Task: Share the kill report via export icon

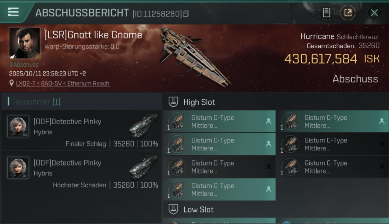Action: click(x=348, y=13)
